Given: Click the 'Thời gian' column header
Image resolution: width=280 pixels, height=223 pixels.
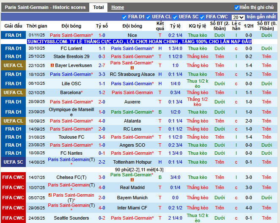Looking at the screenshot, I should pyautogui.click(x=37, y=26).
